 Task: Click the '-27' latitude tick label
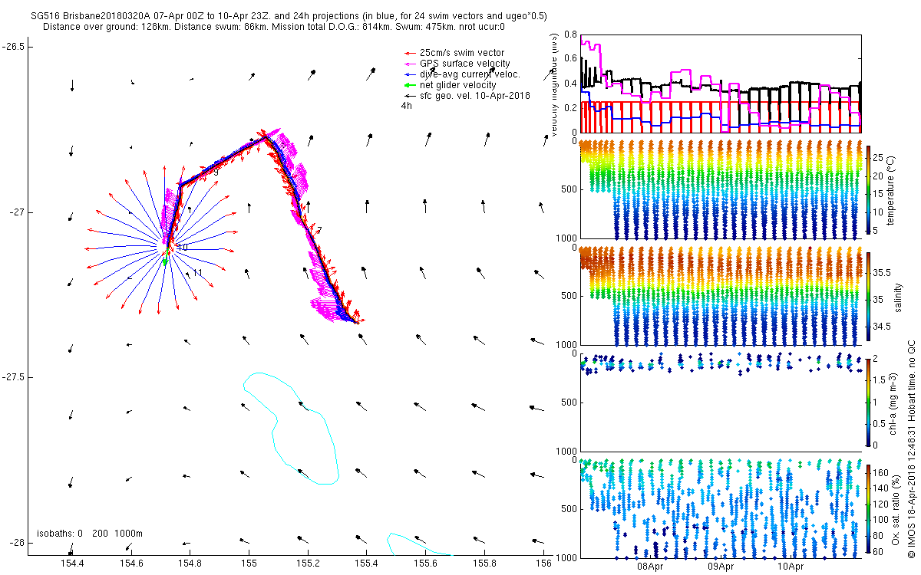point(16,212)
